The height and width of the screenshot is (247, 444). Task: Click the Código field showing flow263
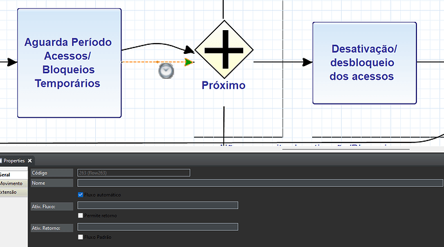click(134, 173)
